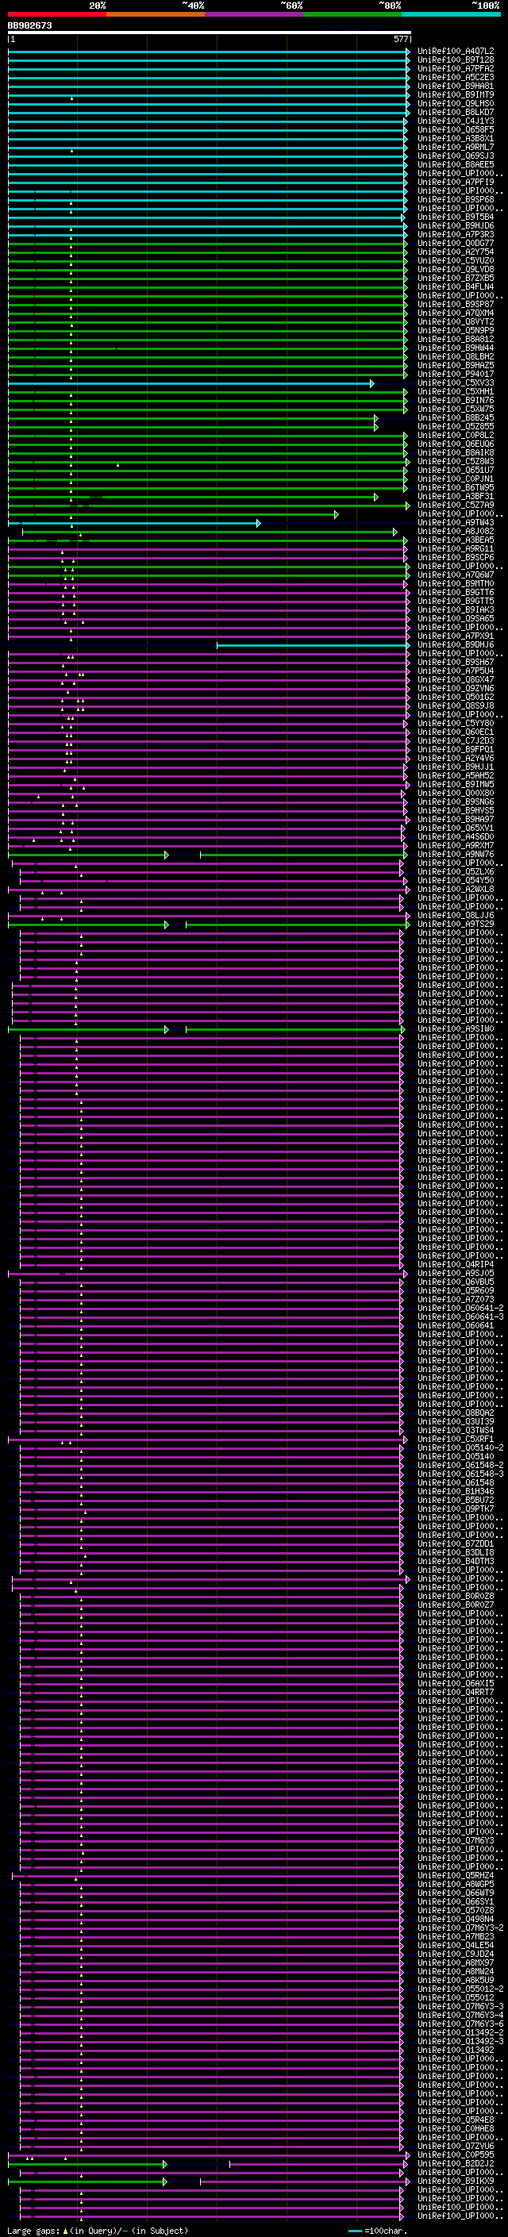Select hit label UniRef100_Q0DG77
Screen dimensions: 508x2237
(x=456, y=243)
